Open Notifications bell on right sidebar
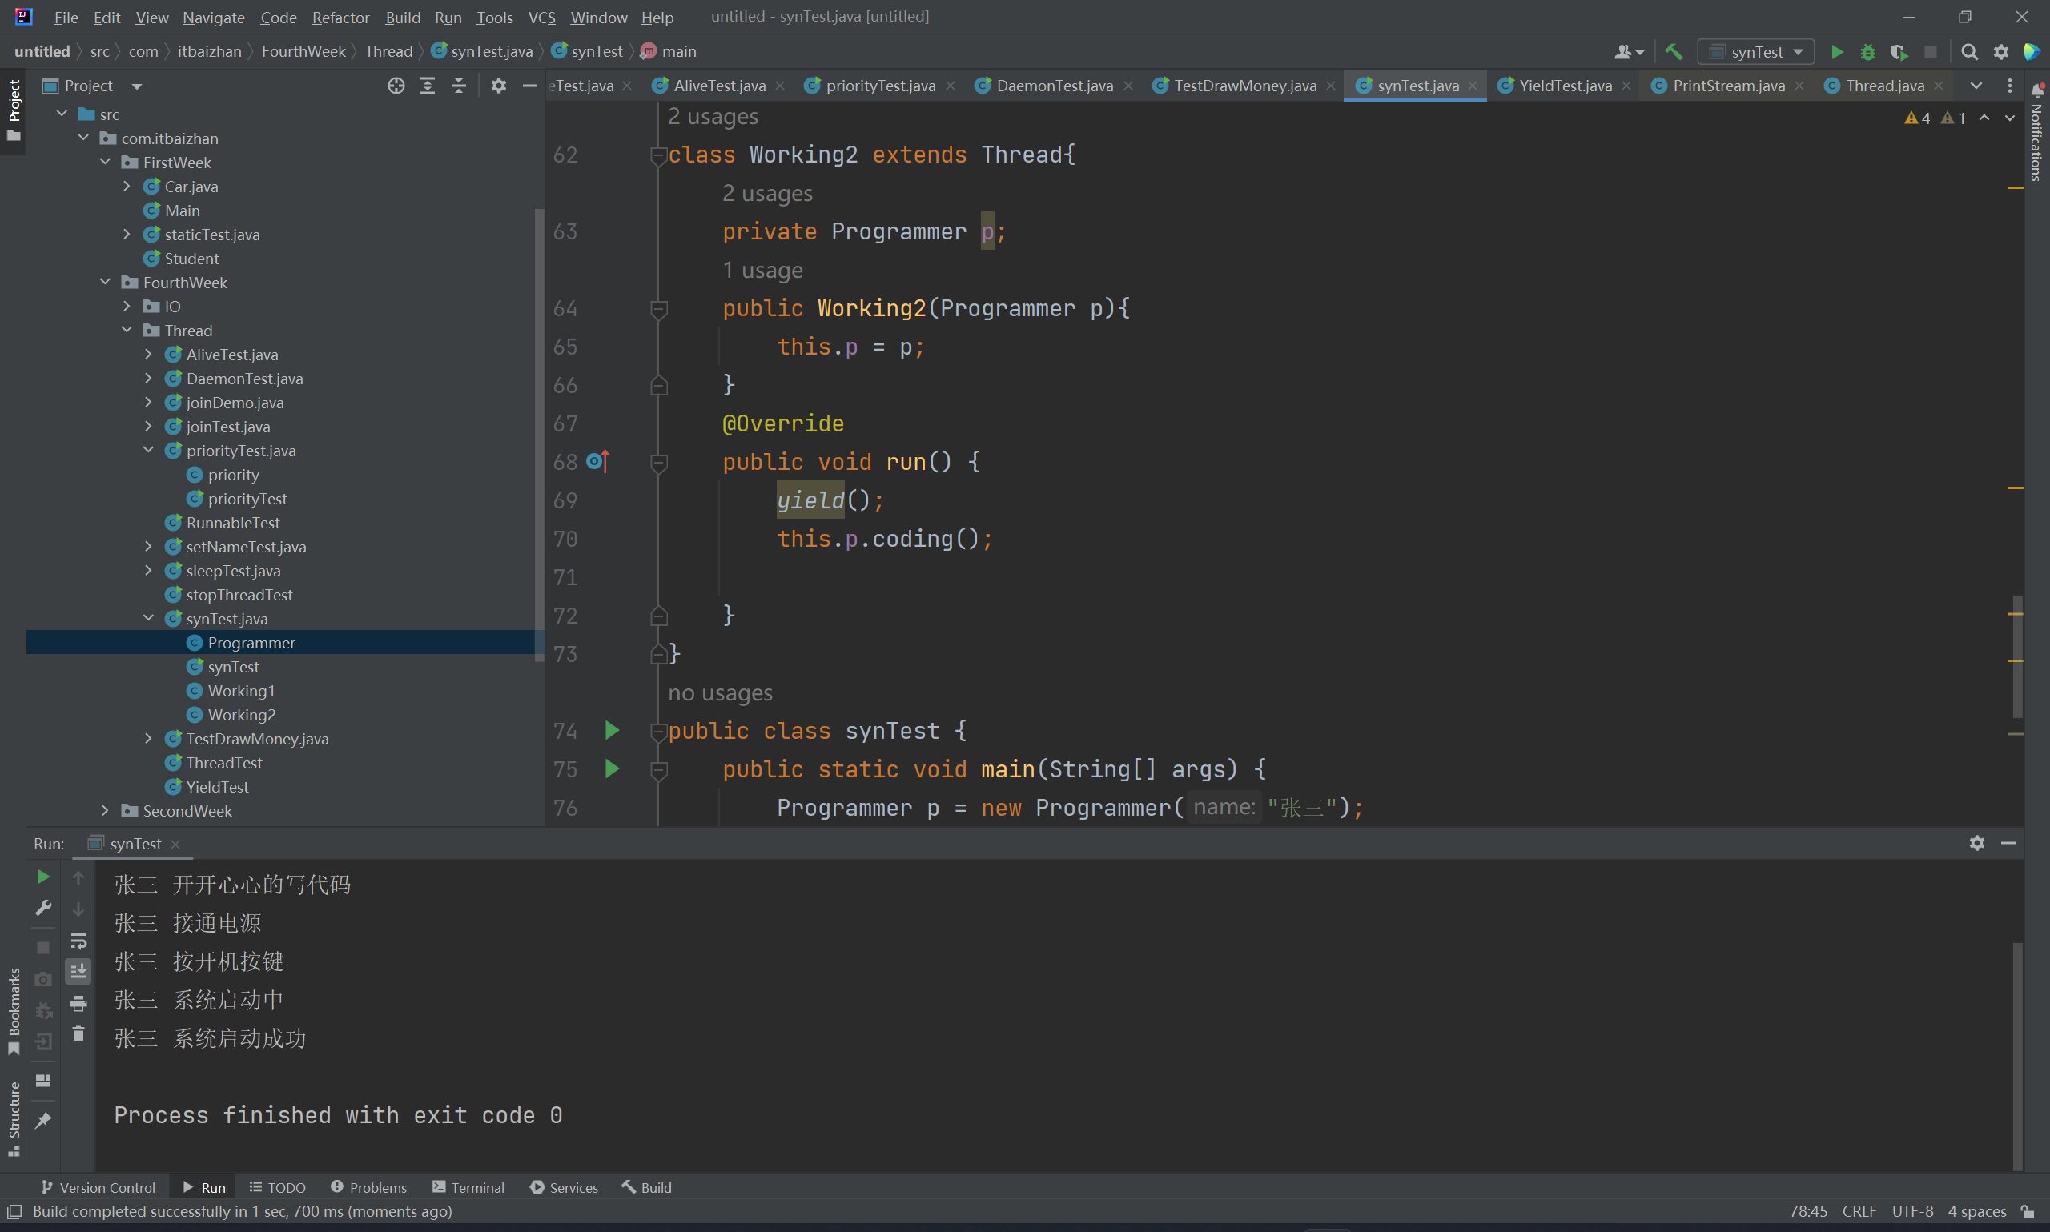 pyautogui.click(x=2037, y=90)
